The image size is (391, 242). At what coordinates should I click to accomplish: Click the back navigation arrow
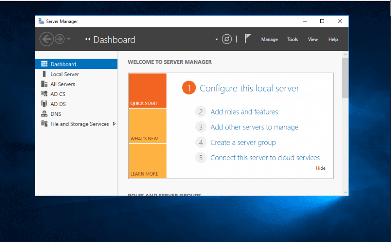click(47, 39)
